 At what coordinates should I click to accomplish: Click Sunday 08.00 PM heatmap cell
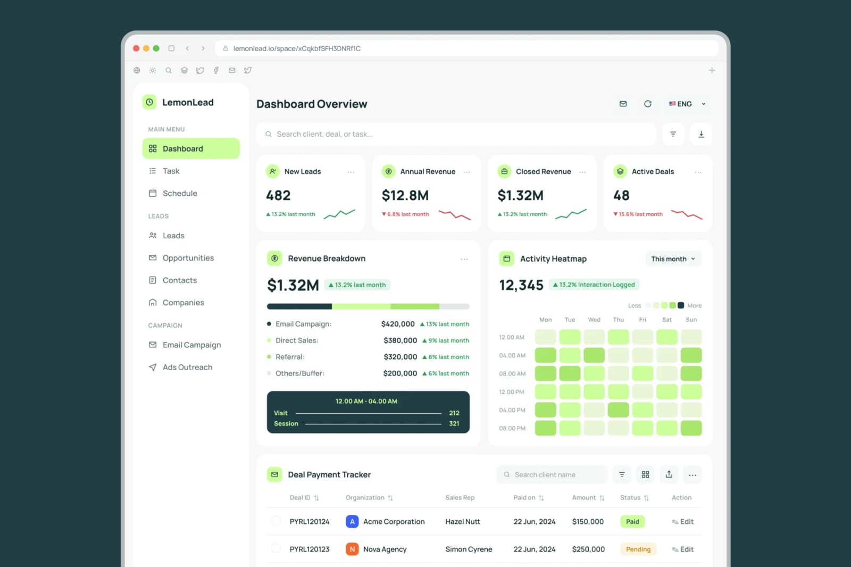point(691,428)
